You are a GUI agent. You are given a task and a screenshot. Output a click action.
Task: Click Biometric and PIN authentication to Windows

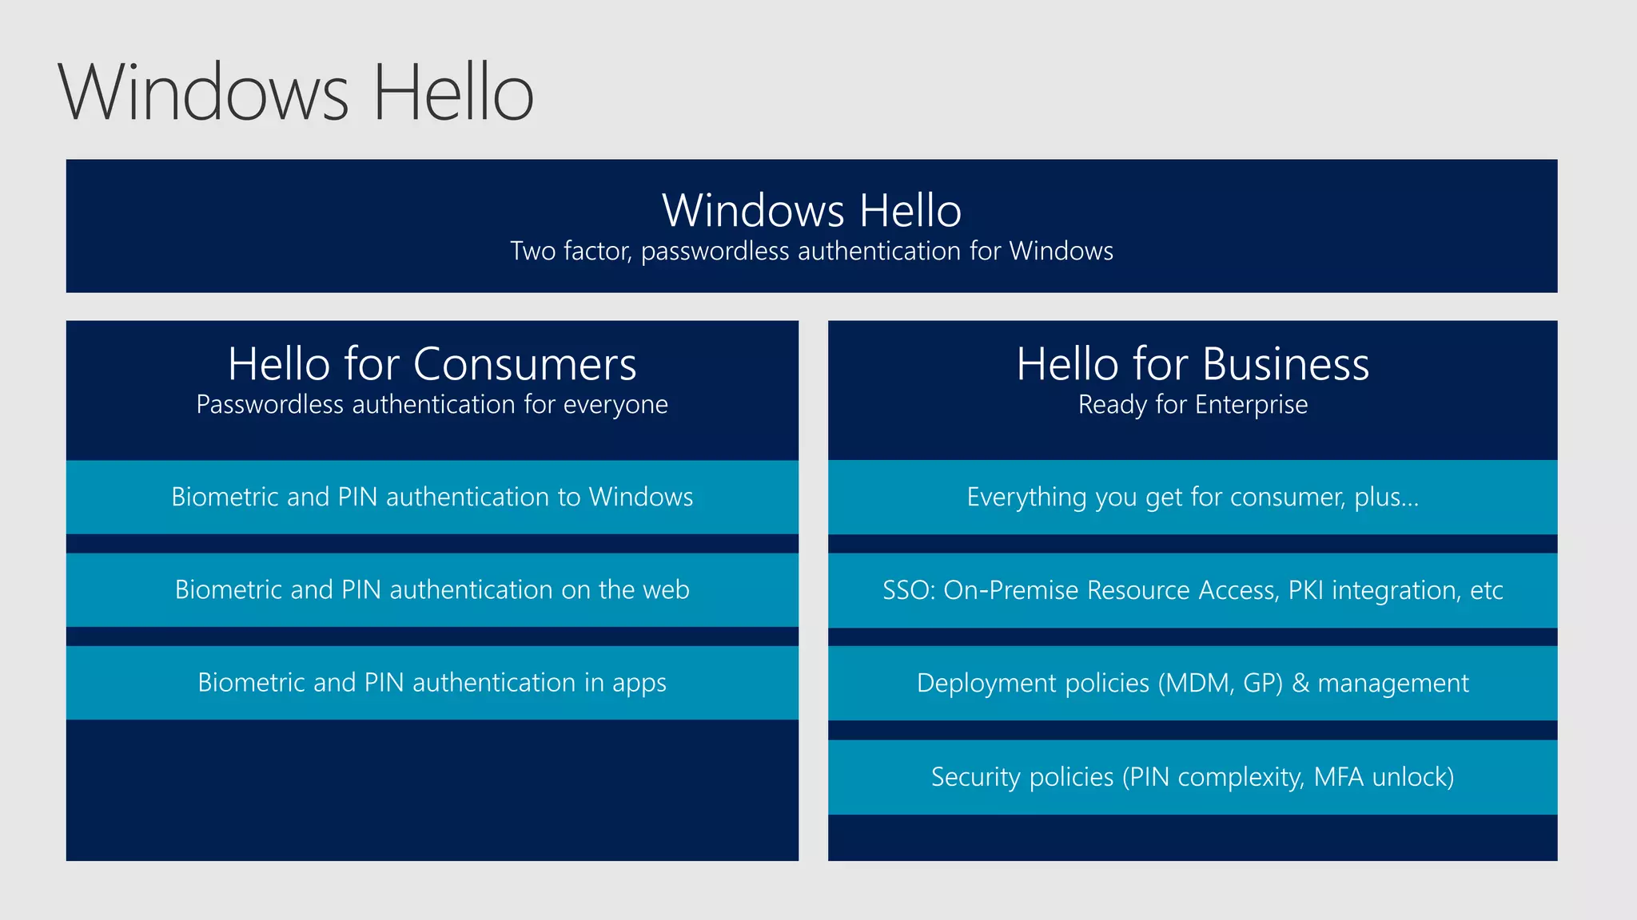click(432, 497)
